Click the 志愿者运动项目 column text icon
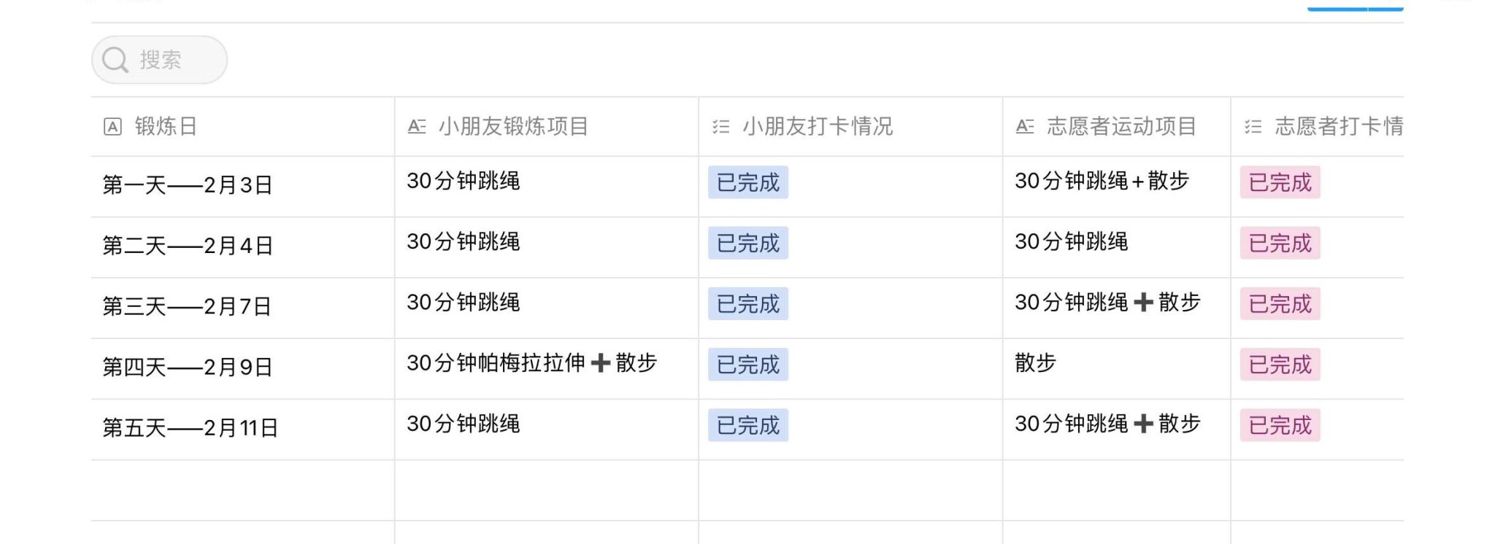 pos(1025,127)
